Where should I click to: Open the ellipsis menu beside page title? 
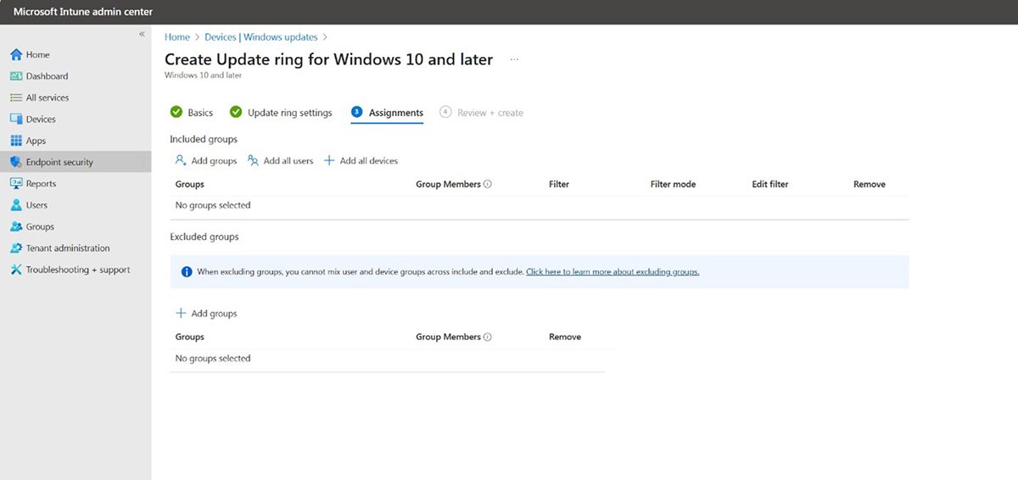[514, 60]
